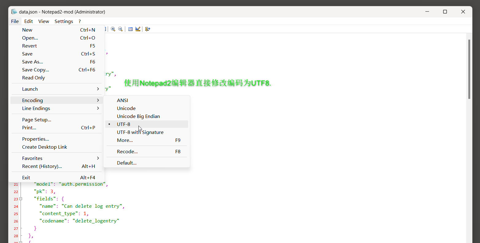Image resolution: width=480 pixels, height=243 pixels.
Task: Click the Zoom Out magnifier toolbar icon
Action: click(120, 29)
